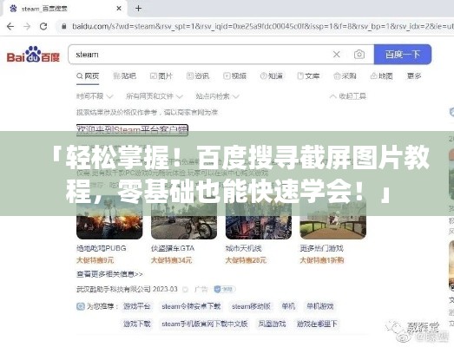454x347 pixels.
Task: Click the 绝地吃鸡PUBG title link
Action: (x=102, y=248)
